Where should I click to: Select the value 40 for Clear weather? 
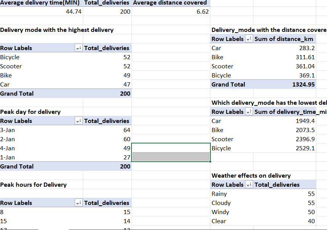tap(285, 221)
